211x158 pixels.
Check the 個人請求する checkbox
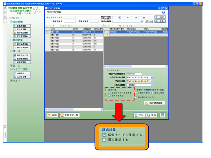(110, 96)
